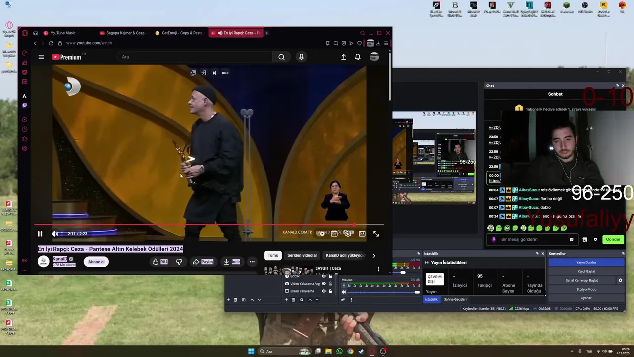This screenshot has height=357, width=634.
Task: Open emoji picker in chat input
Action: pyautogui.click(x=571, y=239)
